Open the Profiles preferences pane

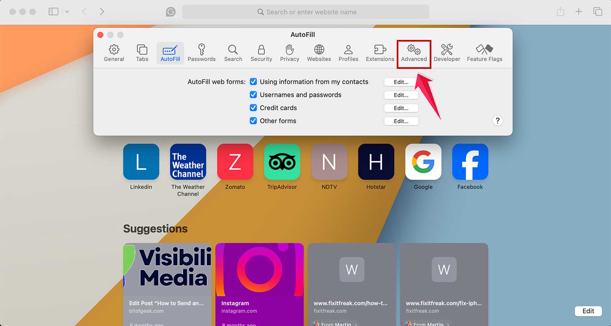pyautogui.click(x=348, y=53)
